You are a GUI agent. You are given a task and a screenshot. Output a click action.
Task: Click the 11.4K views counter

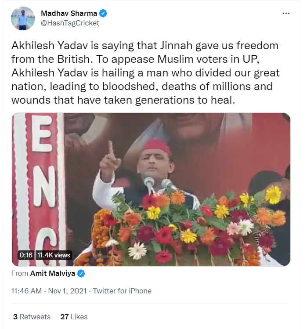[x=53, y=255]
